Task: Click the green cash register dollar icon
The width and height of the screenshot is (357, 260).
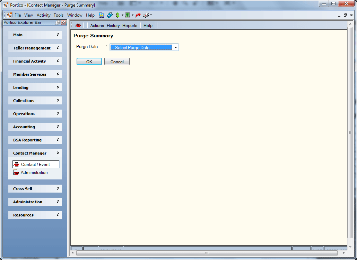Action: [x=128, y=15]
